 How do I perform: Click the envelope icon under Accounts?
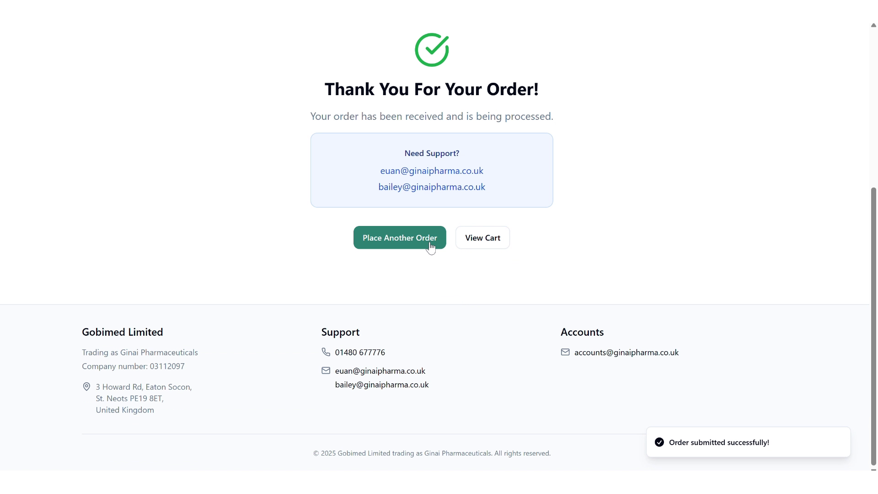(565, 352)
